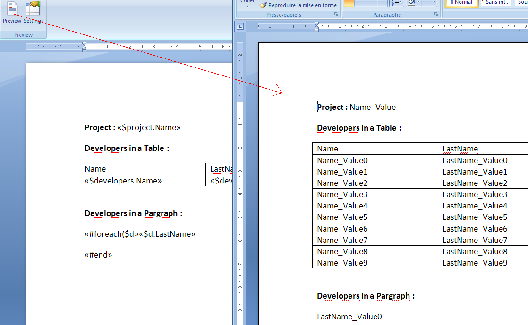Click Project : Name_Value line in right document

pos(357,108)
